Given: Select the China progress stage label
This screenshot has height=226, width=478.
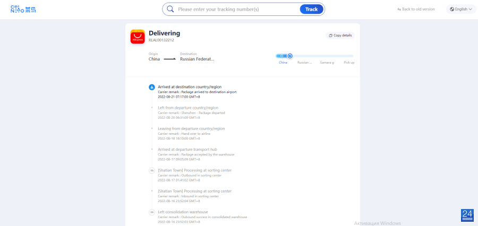Looking at the screenshot, I should pos(283,63).
